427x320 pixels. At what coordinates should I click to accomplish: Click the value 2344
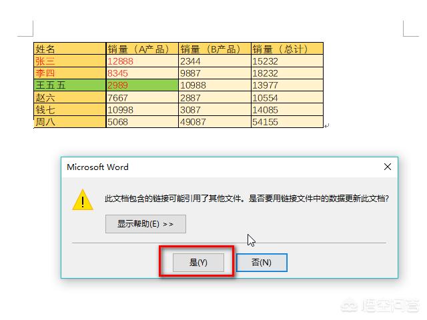click(x=215, y=61)
